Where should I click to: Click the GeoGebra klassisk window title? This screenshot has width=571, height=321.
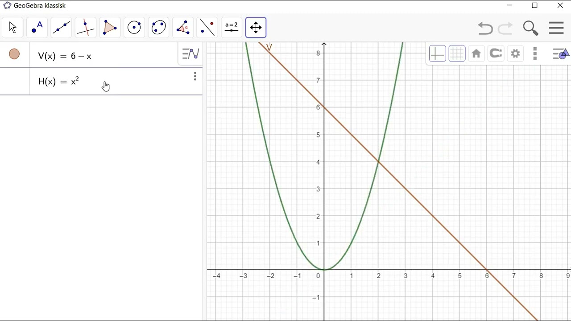(x=40, y=6)
